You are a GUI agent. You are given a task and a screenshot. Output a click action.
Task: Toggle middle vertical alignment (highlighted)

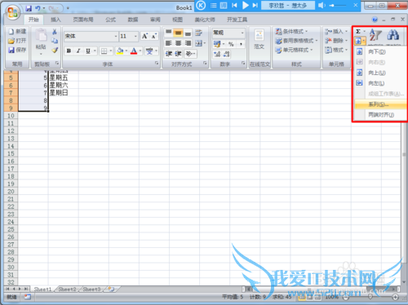[178, 33]
